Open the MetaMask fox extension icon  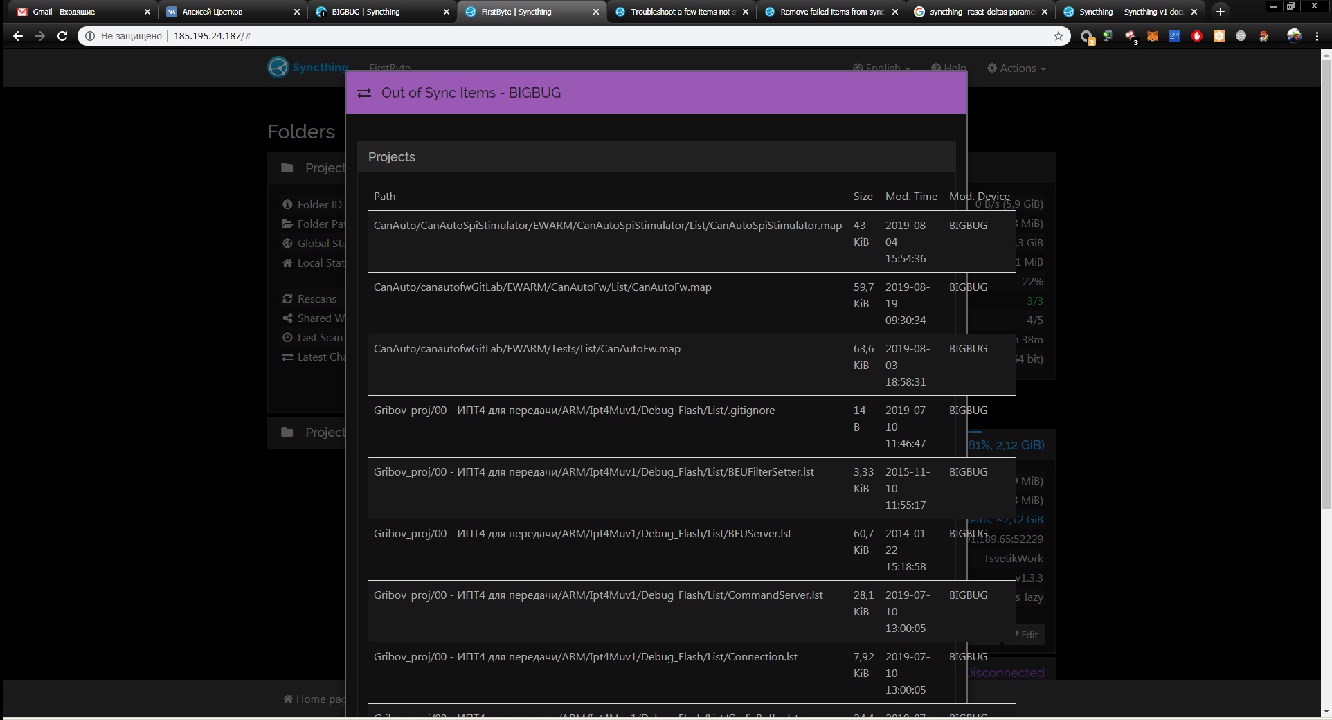(1153, 36)
